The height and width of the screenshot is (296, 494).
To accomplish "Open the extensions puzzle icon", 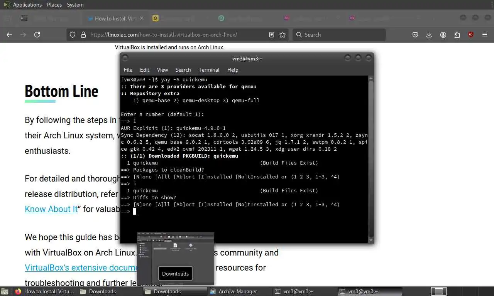I will click(457, 35).
